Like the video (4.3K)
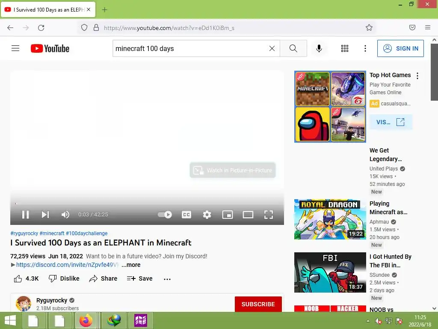438x329 pixels. click(26, 278)
